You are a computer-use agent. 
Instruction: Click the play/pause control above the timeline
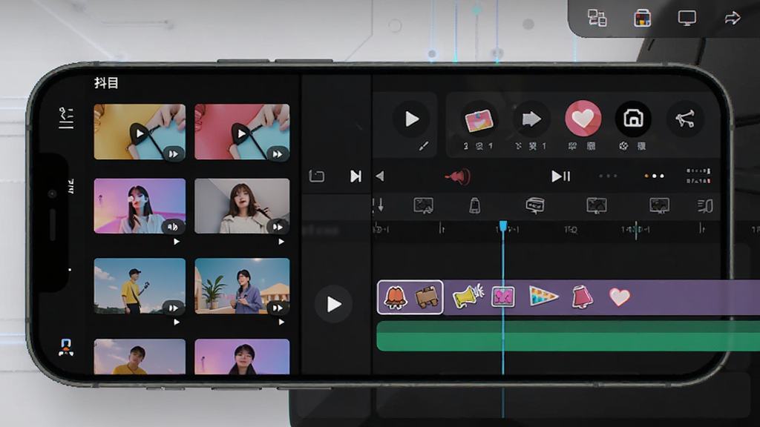point(560,176)
